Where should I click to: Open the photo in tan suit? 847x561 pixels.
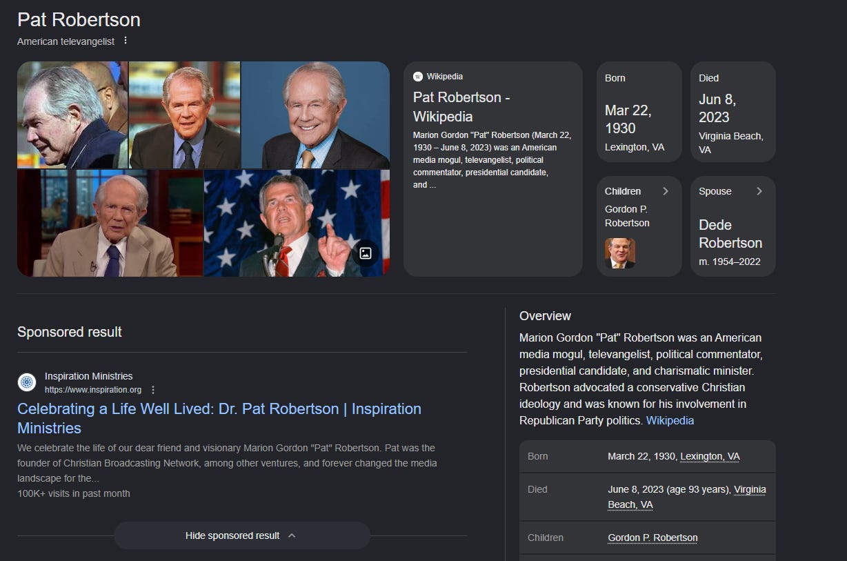click(x=110, y=223)
